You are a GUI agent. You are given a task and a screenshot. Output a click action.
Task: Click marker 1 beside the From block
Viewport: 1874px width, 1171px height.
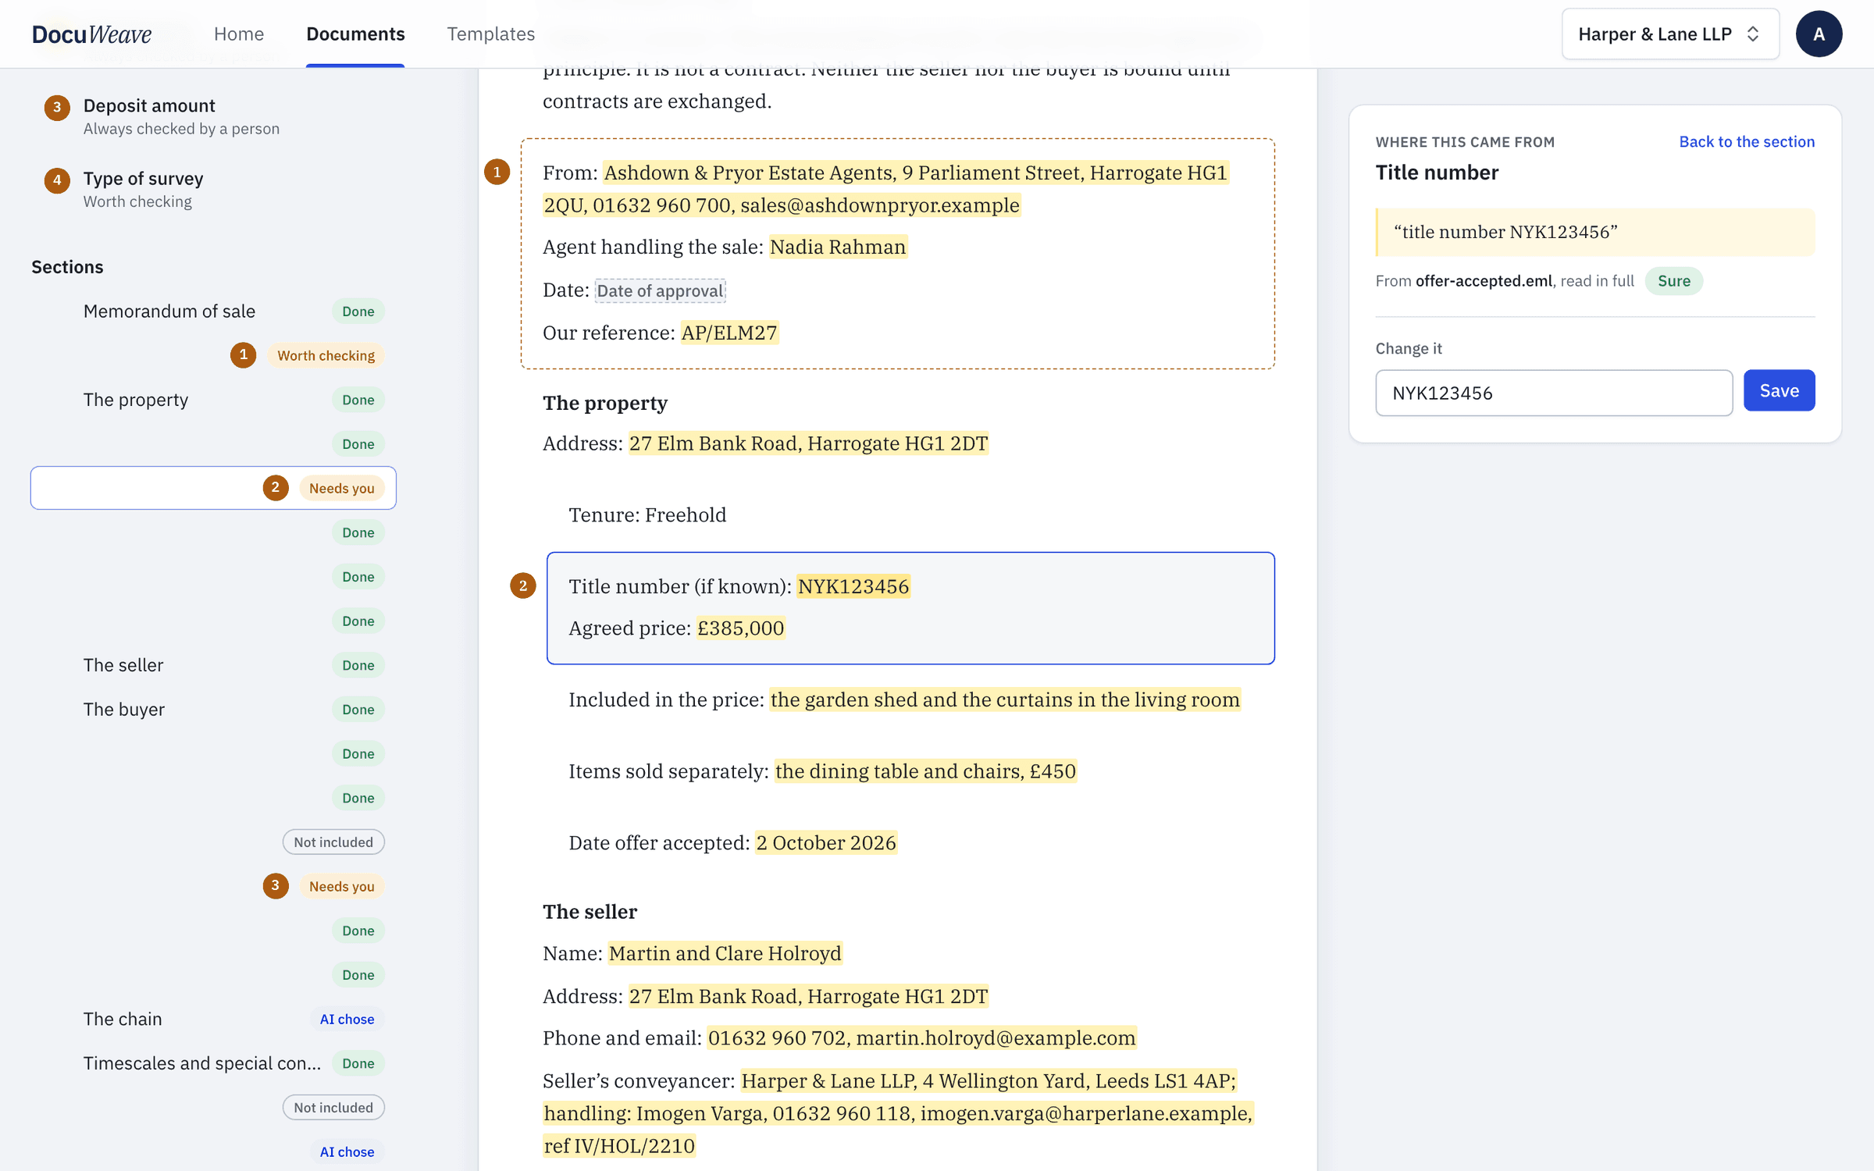click(x=497, y=172)
